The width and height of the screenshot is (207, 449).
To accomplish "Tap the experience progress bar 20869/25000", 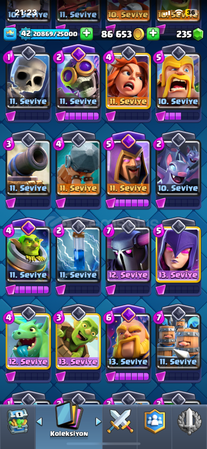I will click(x=49, y=34).
